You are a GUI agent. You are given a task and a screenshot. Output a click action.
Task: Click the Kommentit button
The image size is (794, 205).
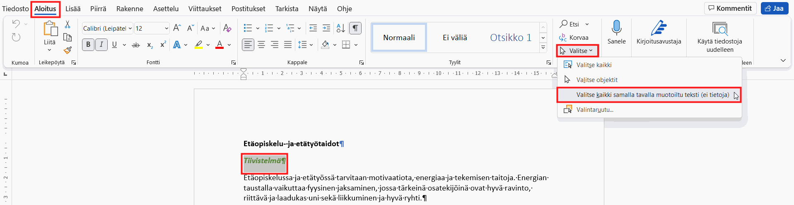(x=730, y=8)
